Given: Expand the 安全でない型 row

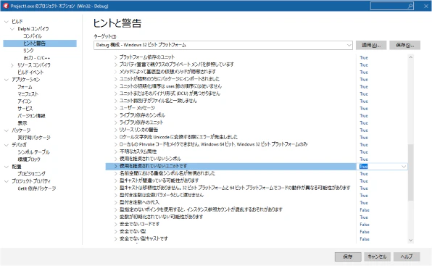Looking at the screenshot, I should (116, 231).
